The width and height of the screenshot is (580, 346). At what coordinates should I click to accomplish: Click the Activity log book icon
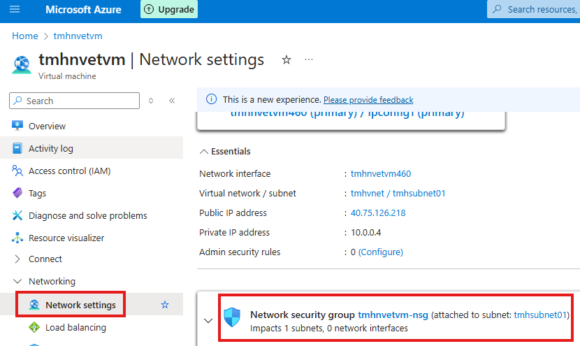(17, 148)
